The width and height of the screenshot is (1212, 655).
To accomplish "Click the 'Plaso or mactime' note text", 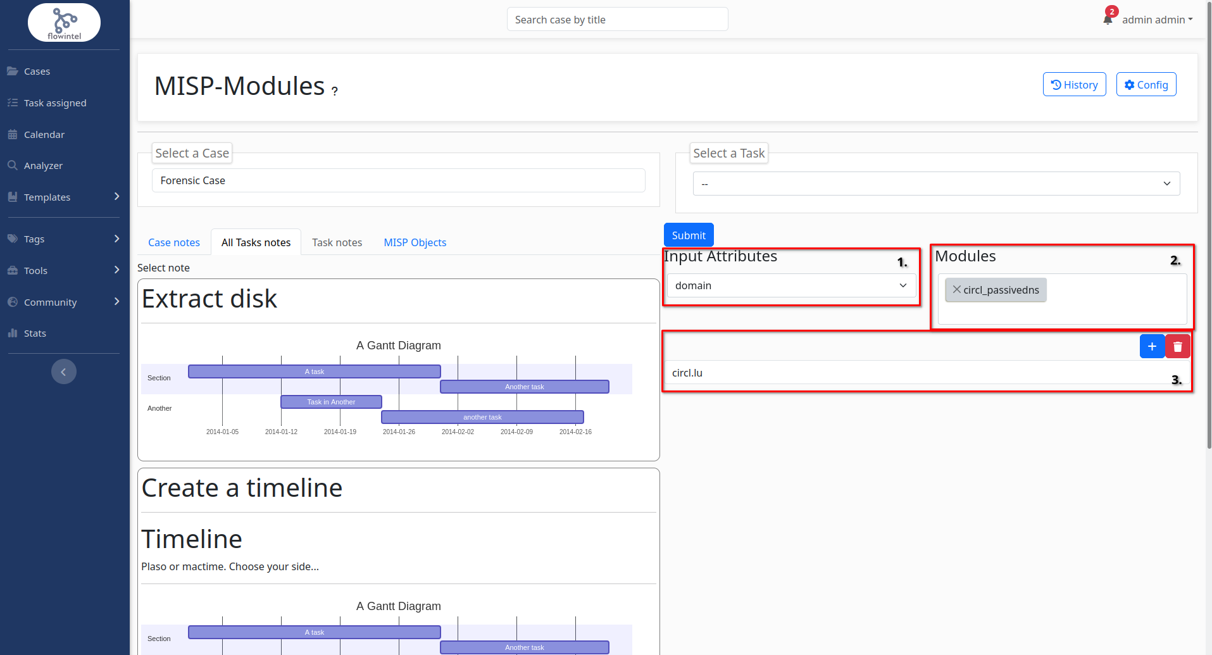I will (x=230, y=566).
